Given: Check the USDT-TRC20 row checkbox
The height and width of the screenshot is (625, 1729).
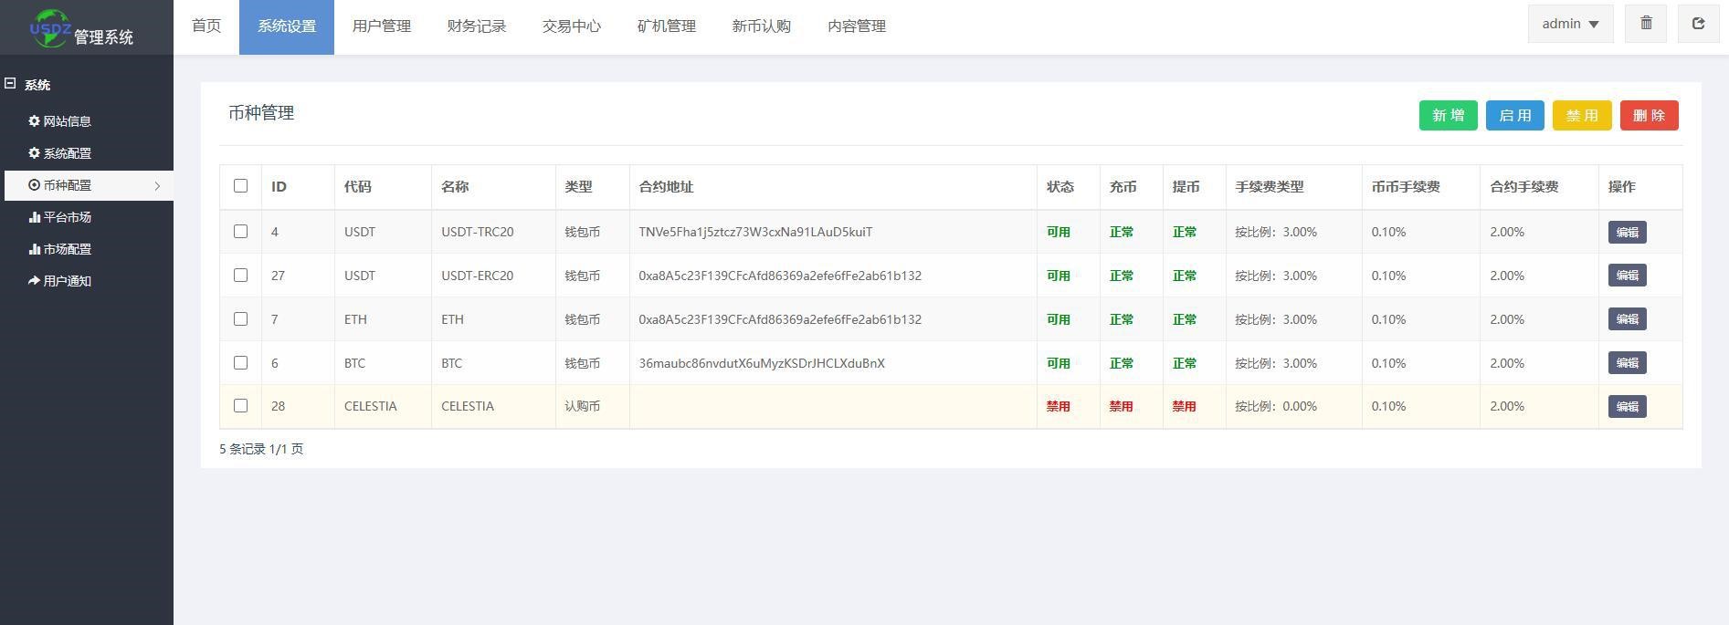Looking at the screenshot, I should click(x=240, y=232).
